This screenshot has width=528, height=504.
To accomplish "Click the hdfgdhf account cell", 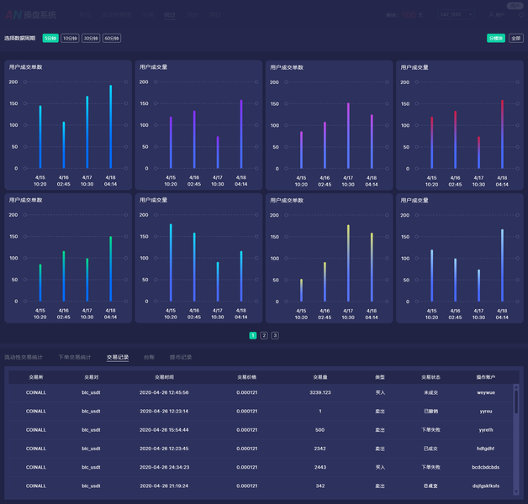I will click(x=486, y=449).
